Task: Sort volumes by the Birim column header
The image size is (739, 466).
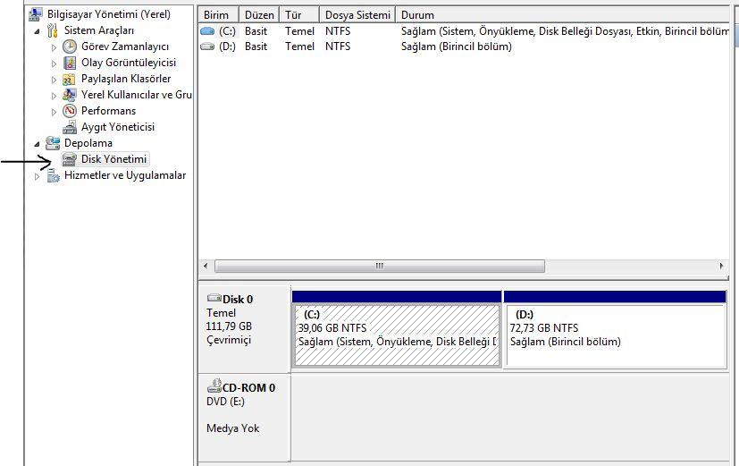Action: pyautogui.click(x=219, y=15)
